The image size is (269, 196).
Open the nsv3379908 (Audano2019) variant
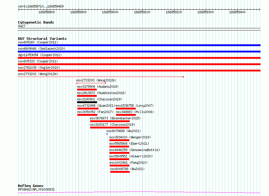pyautogui.click(x=98, y=87)
